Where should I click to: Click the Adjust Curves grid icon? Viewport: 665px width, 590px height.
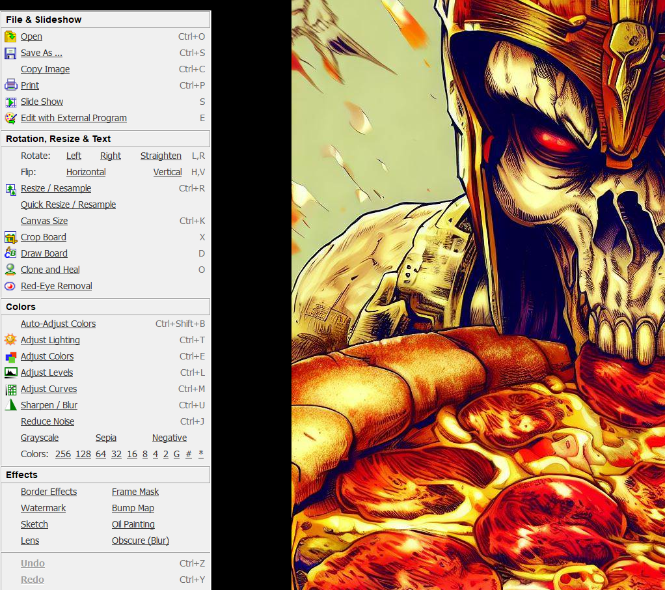coord(10,389)
